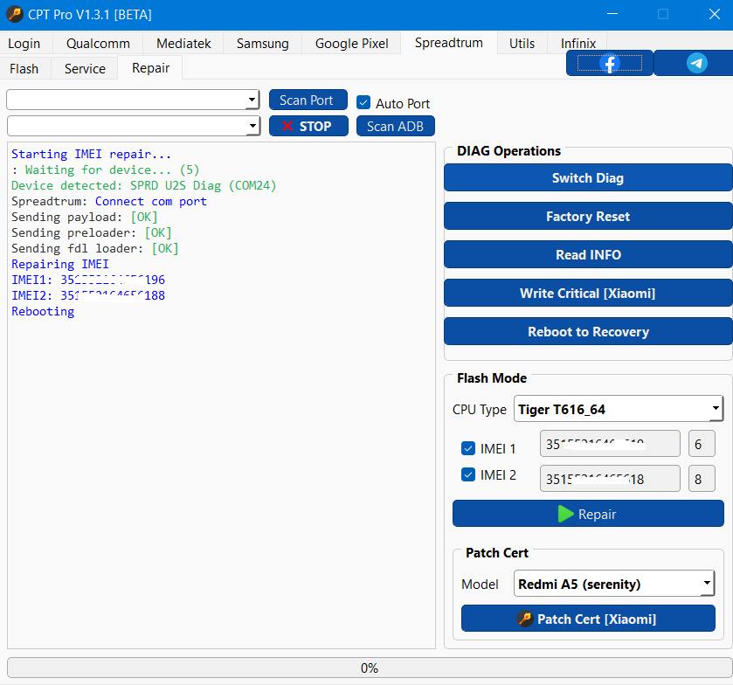
Task: Toggle the Auto Port checkbox
Action: tap(363, 102)
